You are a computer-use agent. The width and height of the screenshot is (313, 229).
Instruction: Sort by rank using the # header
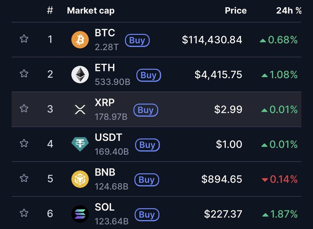[x=50, y=10]
